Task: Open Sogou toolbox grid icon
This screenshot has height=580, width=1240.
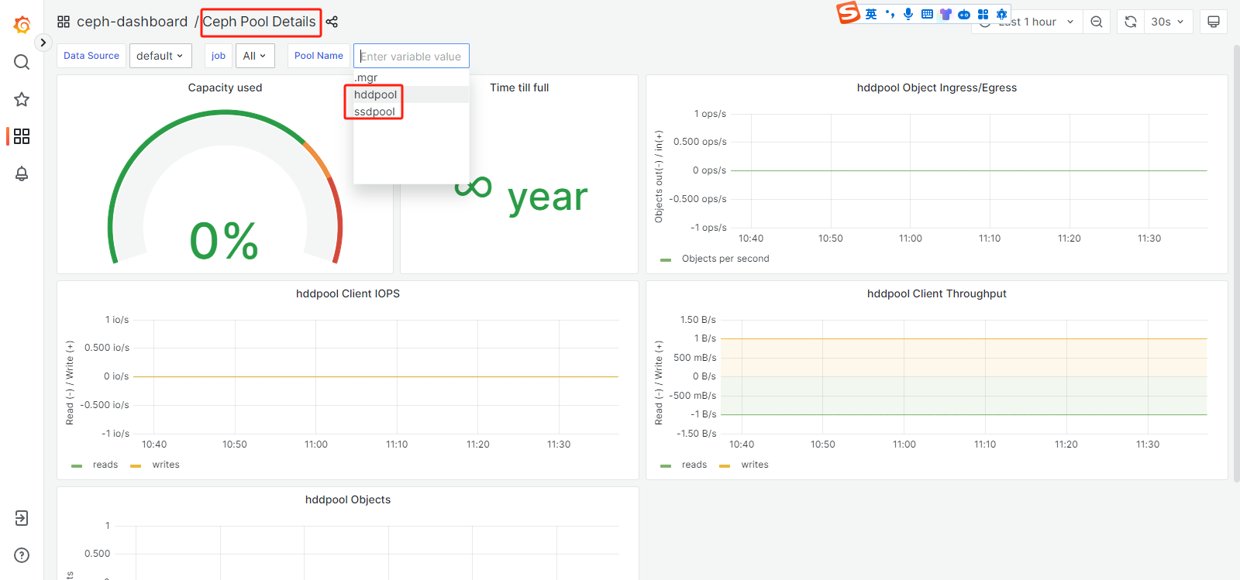Action: click(x=983, y=14)
